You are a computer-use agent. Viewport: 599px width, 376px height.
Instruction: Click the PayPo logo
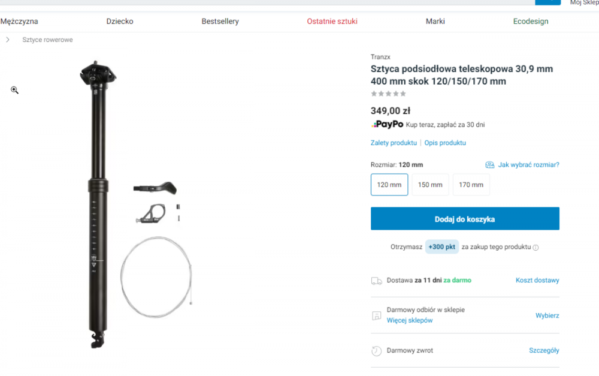(387, 124)
